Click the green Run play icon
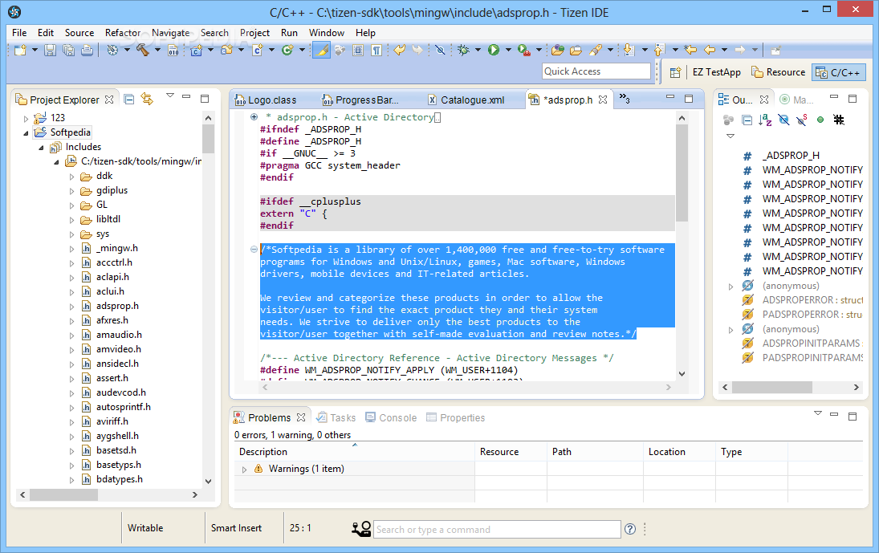 494,51
